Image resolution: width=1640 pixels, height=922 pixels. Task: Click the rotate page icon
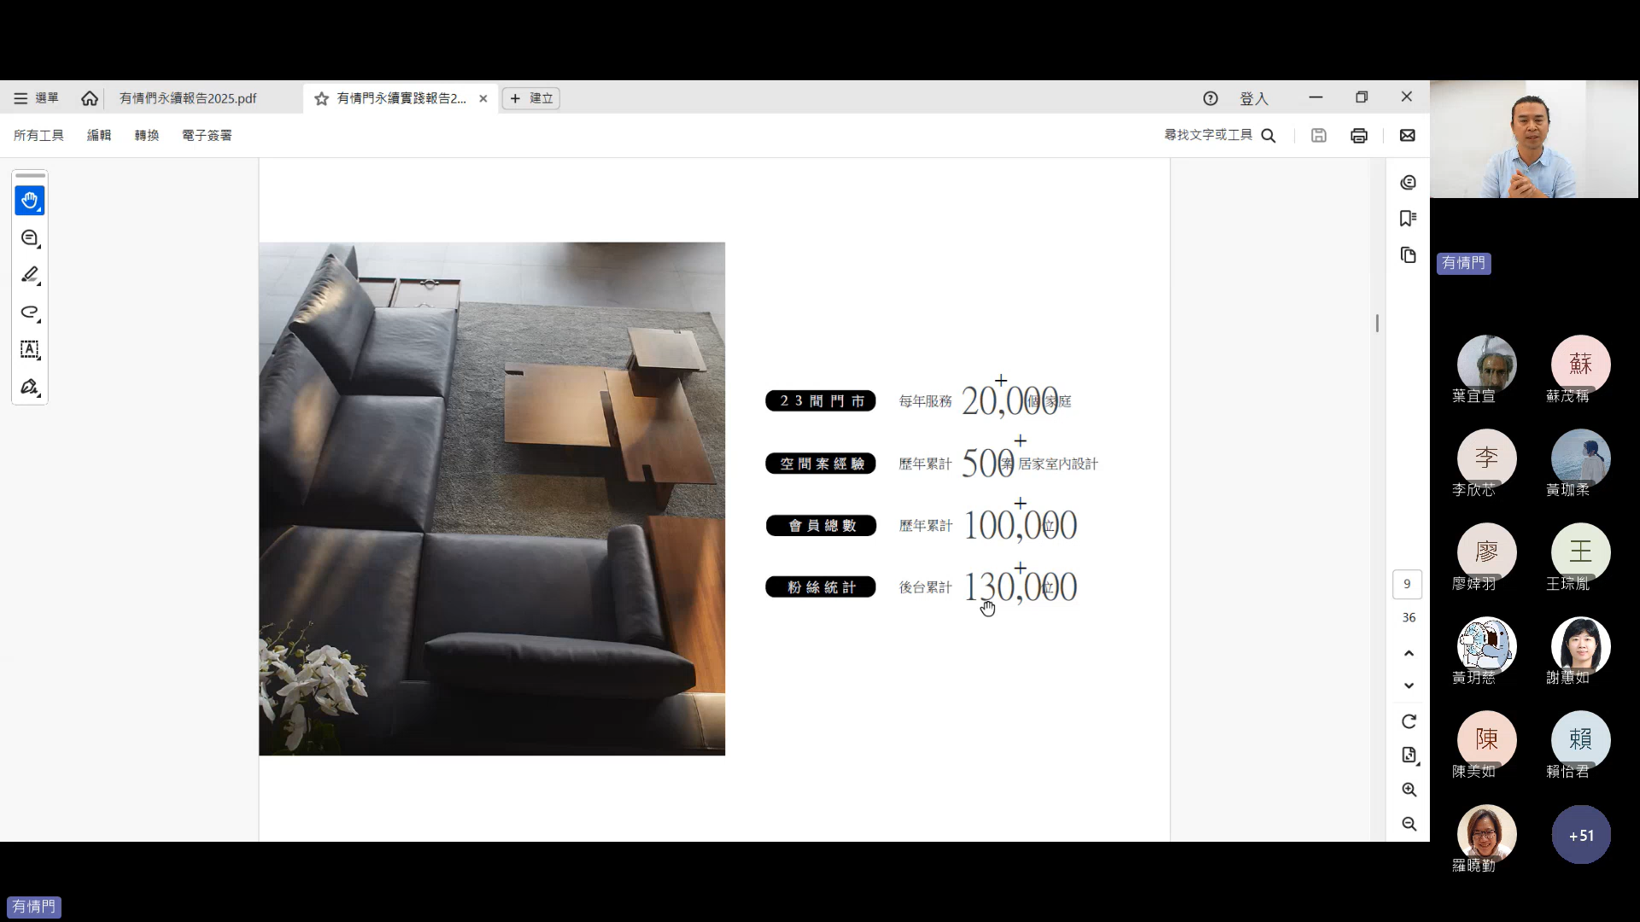[x=1409, y=721]
